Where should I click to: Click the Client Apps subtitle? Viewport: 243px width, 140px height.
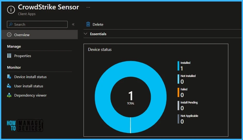coord(27,14)
